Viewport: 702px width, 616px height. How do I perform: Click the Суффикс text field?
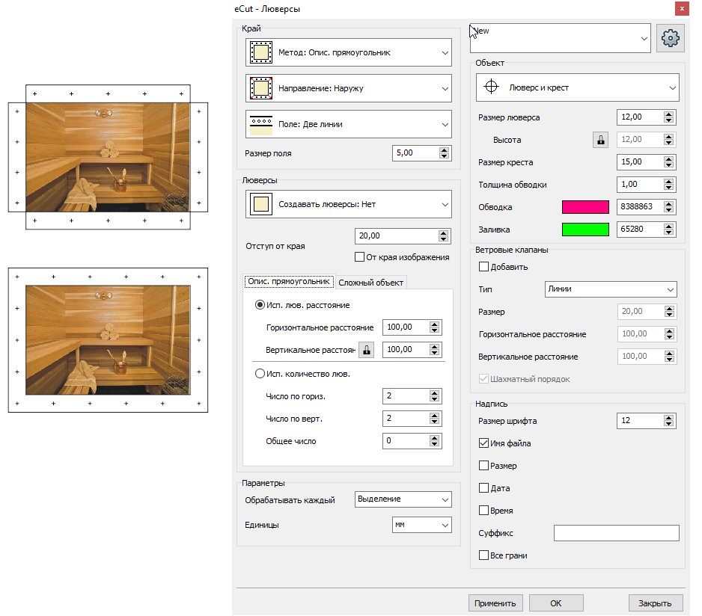tap(617, 533)
